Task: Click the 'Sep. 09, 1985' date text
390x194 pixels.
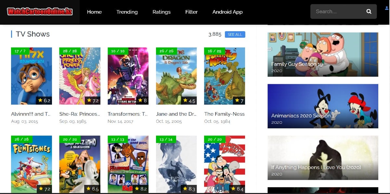Action: pos(72,122)
